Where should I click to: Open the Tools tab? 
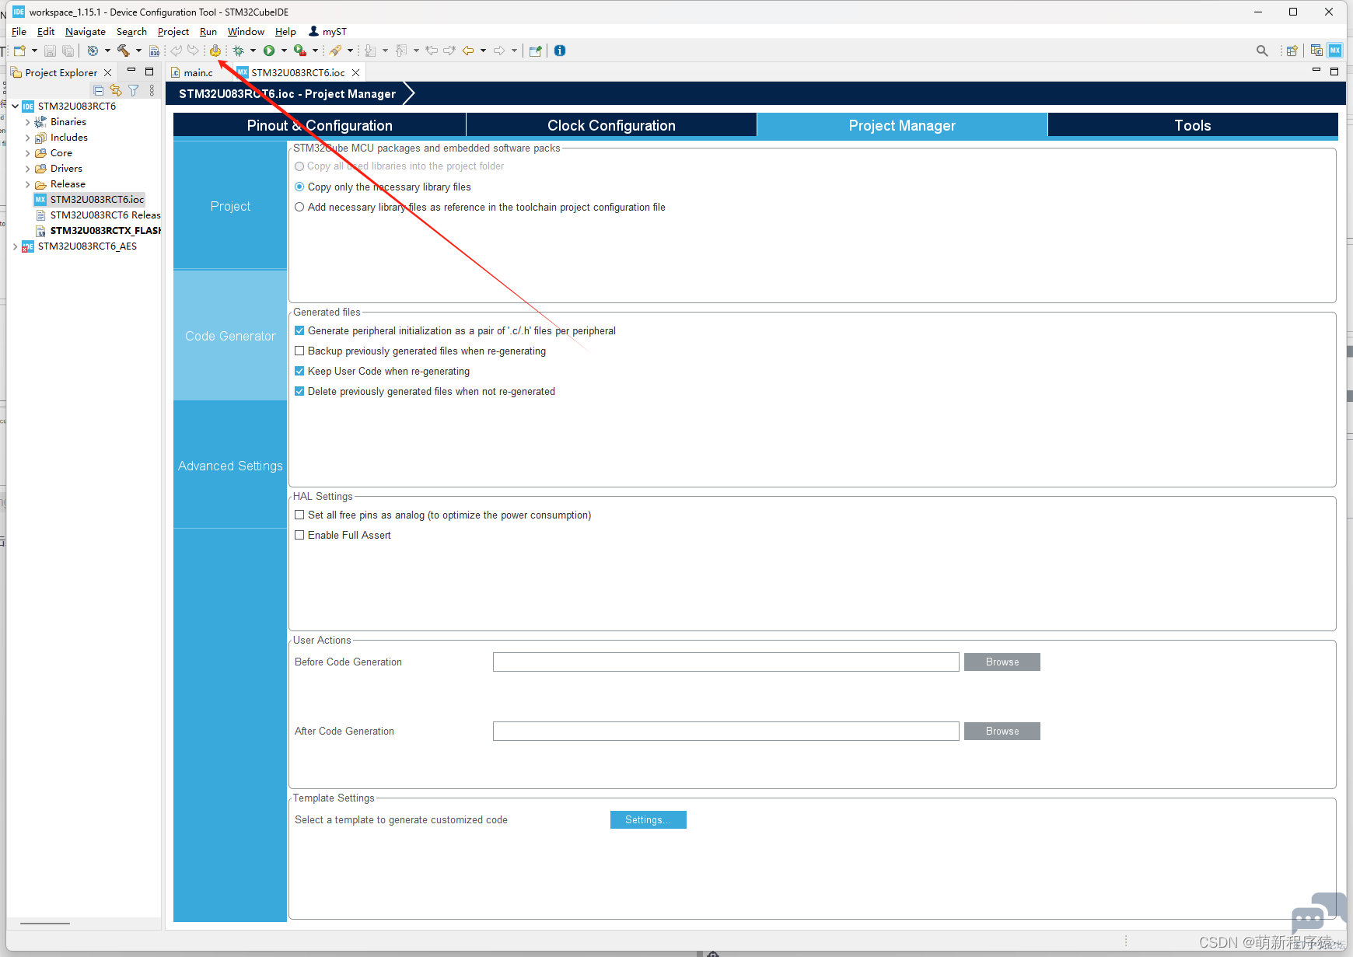tap(1193, 125)
